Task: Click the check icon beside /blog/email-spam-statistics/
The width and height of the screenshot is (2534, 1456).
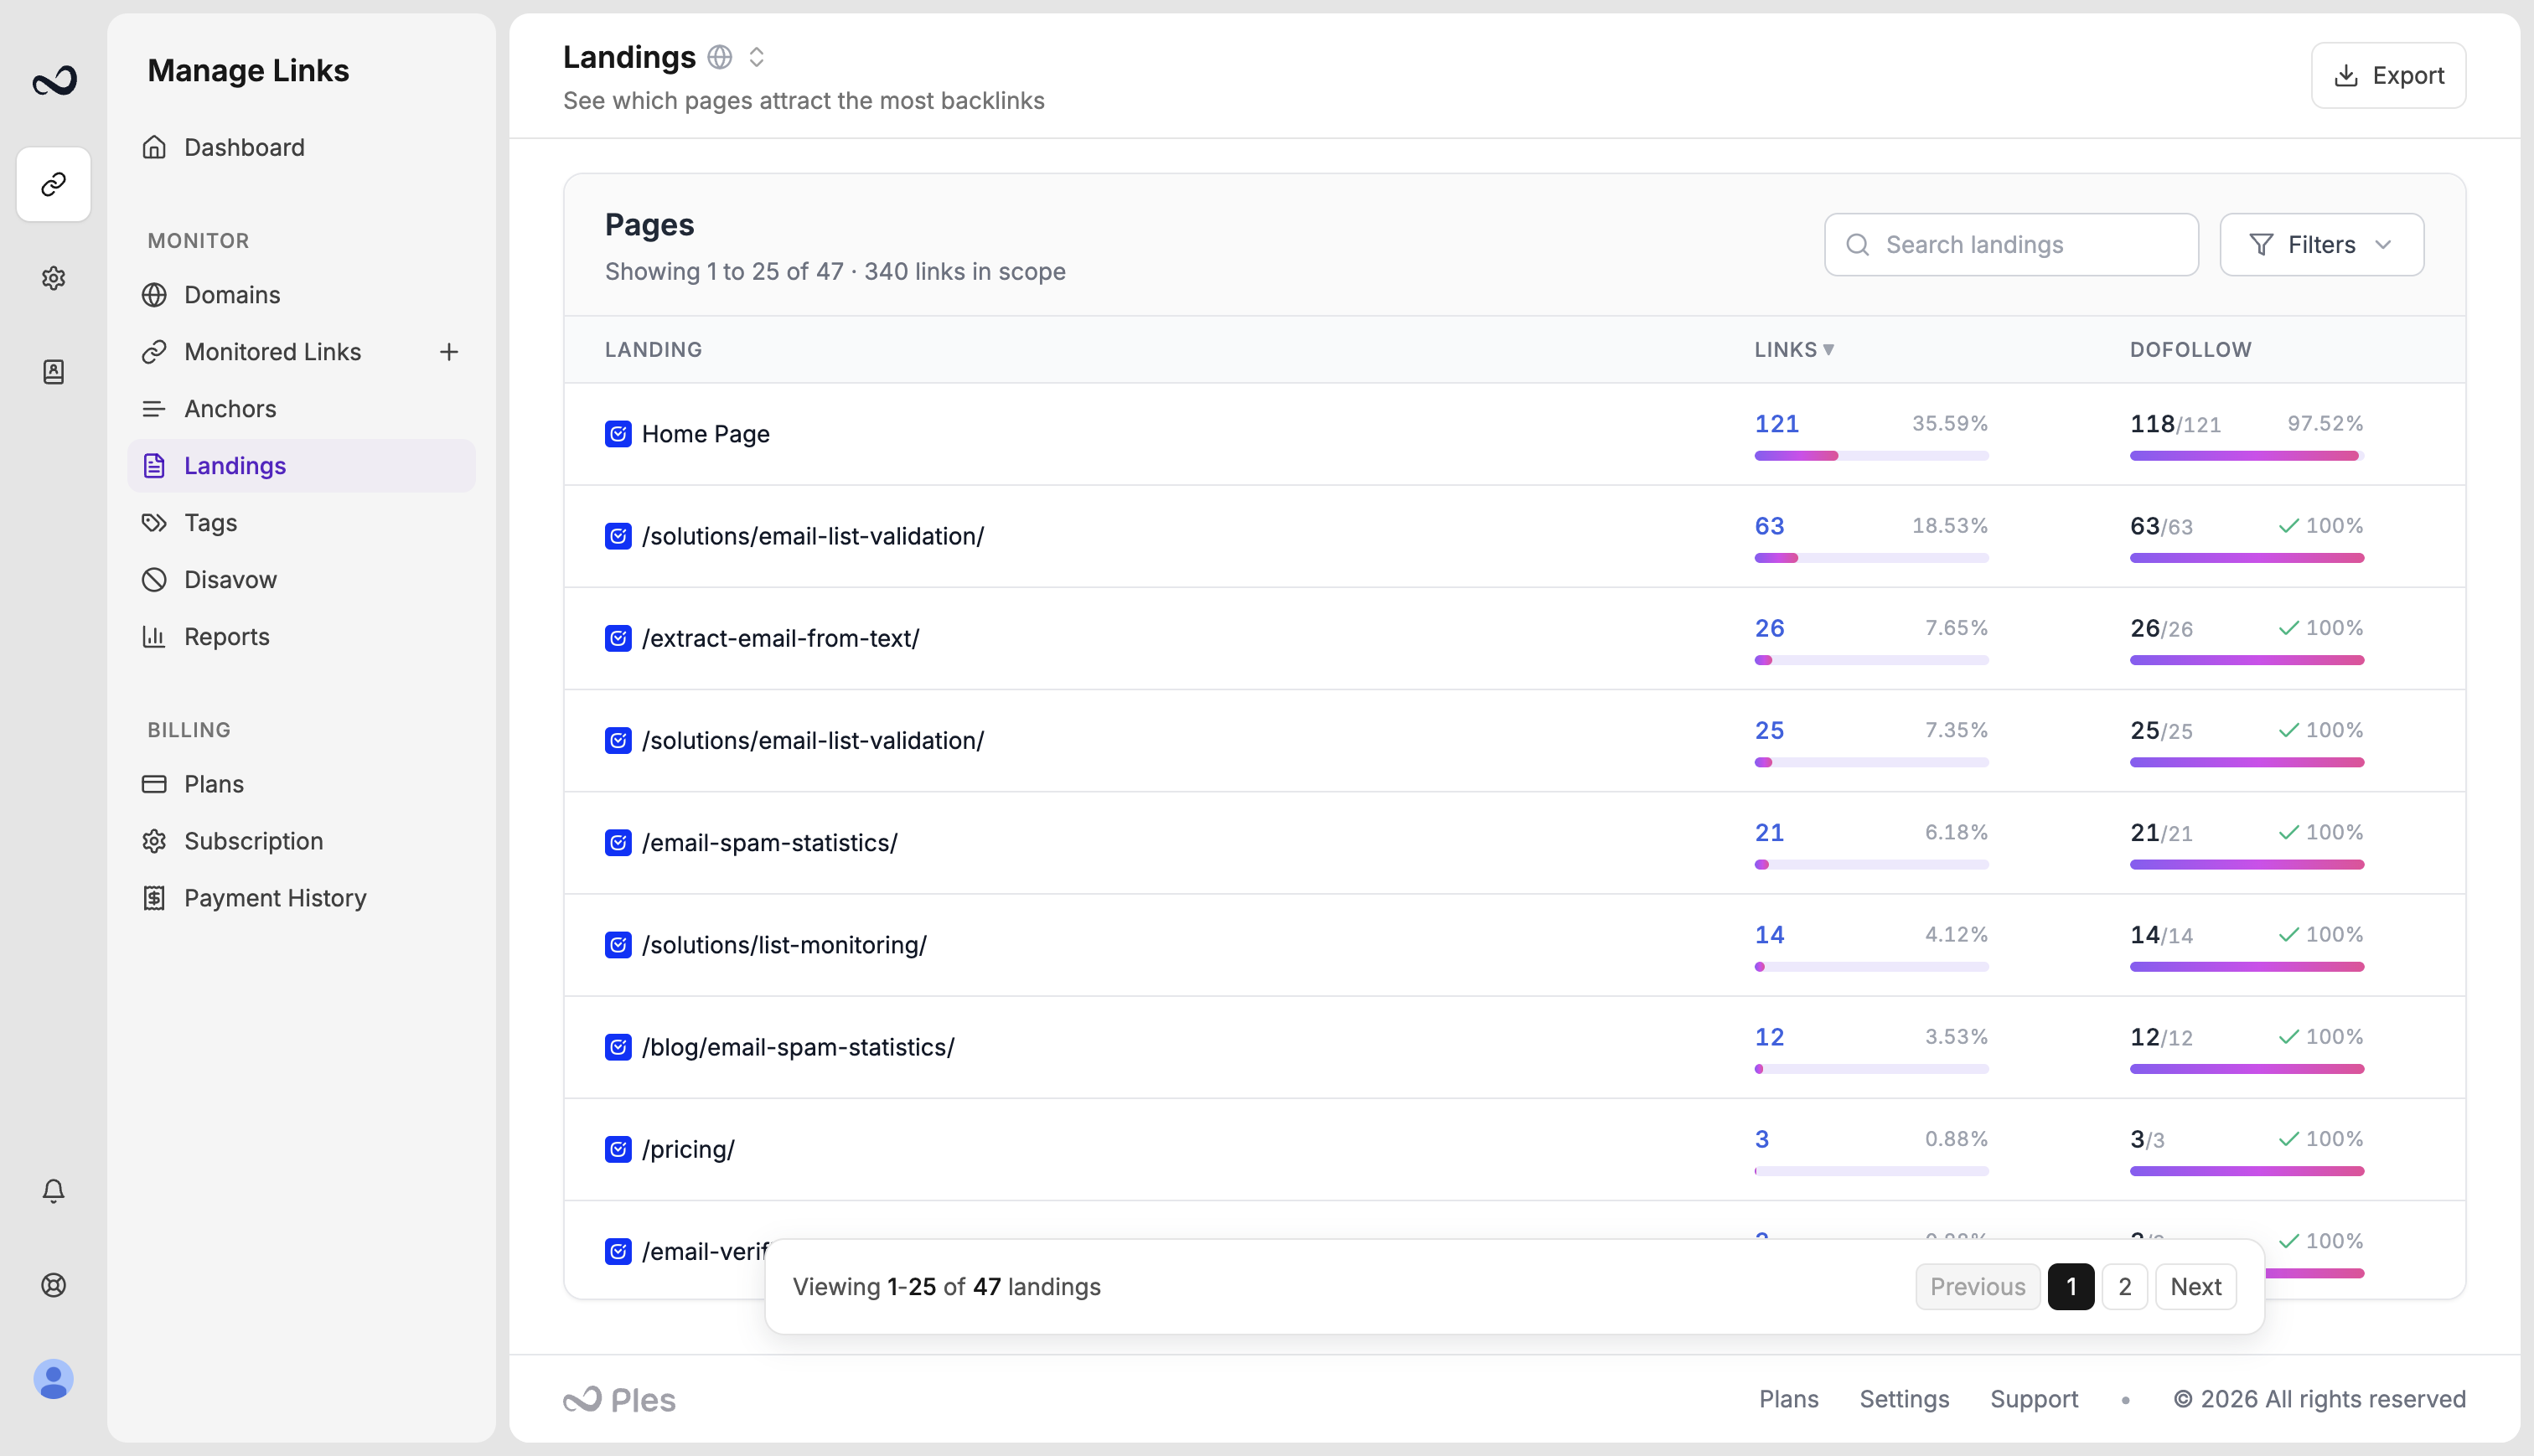Action: pos(618,1047)
